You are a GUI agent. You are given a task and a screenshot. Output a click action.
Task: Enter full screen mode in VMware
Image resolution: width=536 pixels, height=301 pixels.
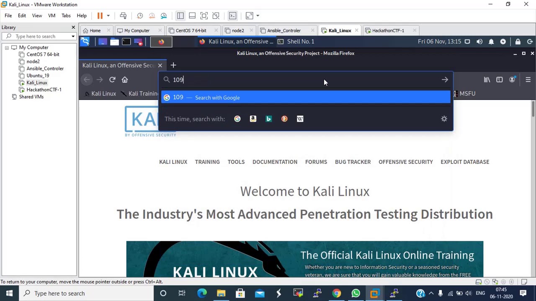[204, 15]
